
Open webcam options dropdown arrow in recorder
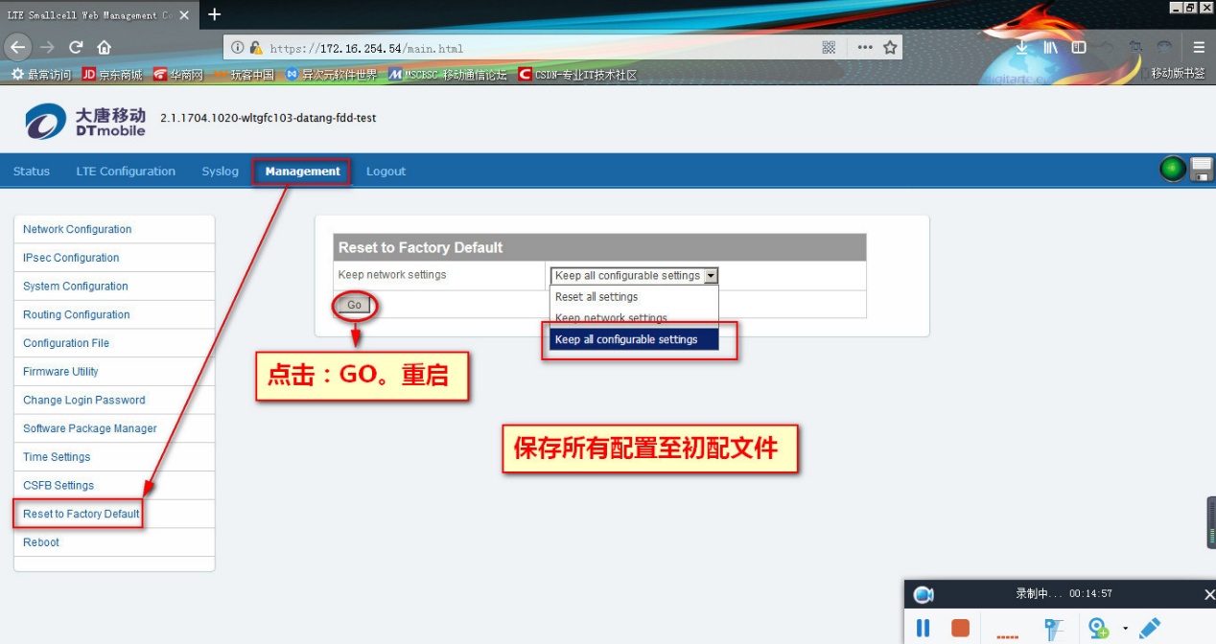point(1125,629)
